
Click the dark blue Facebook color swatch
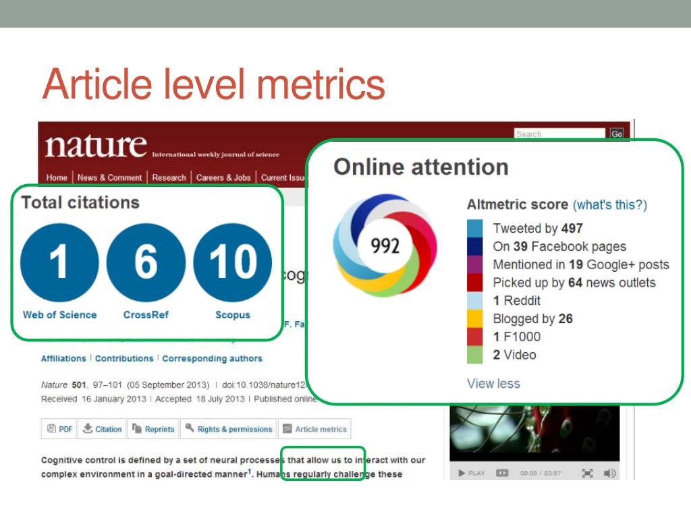[475, 246]
